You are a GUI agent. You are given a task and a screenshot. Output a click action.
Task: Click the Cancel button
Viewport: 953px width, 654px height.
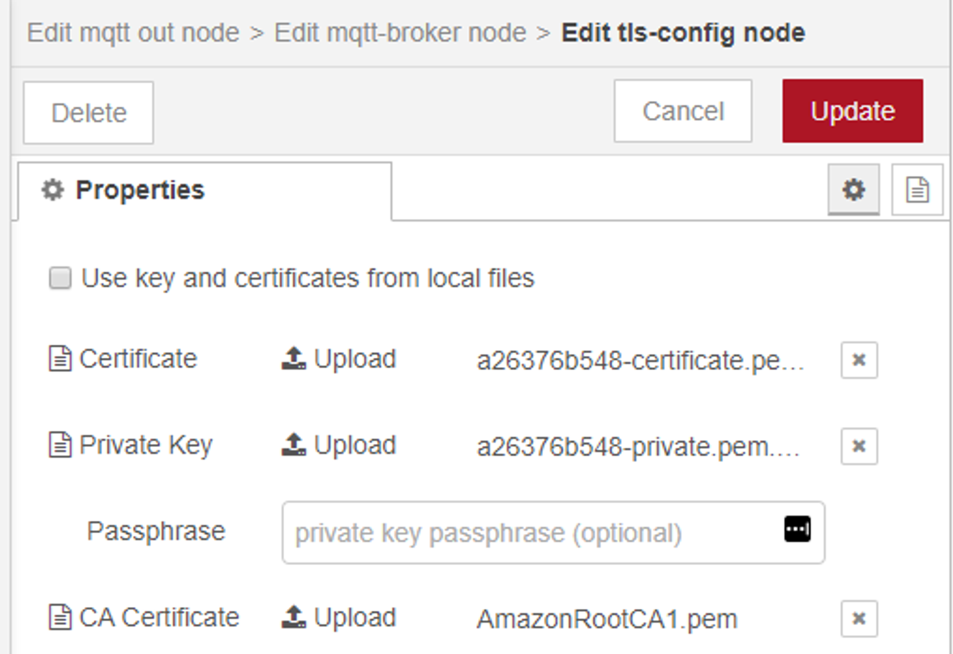(x=682, y=111)
